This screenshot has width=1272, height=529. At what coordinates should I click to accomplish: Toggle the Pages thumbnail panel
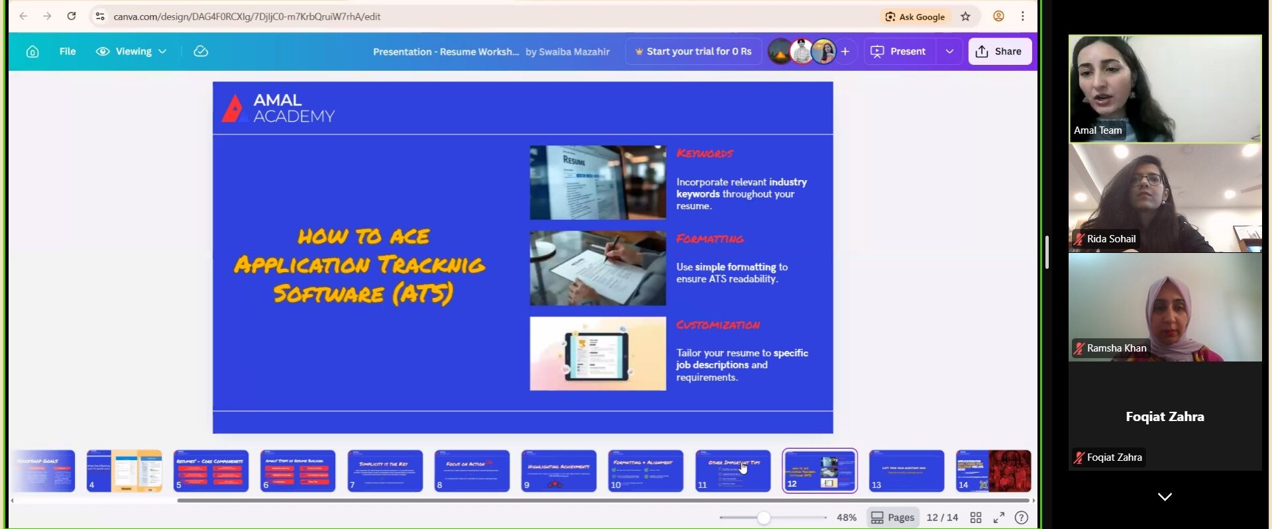[x=892, y=518]
